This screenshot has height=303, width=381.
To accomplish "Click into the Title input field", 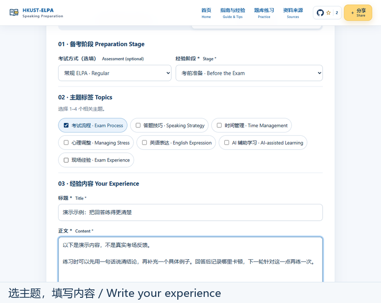I will (x=190, y=212).
